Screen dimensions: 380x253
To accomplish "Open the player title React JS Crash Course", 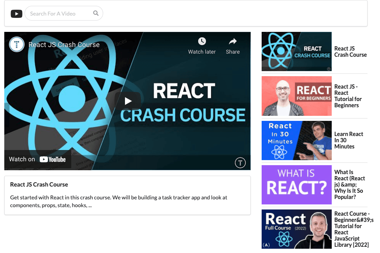I will pyautogui.click(x=64, y=45).
